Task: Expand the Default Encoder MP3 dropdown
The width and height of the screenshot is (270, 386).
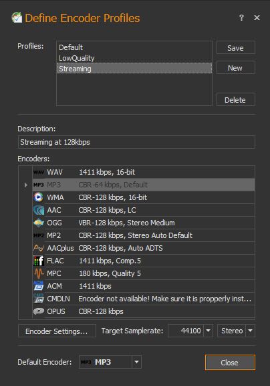Action: [136, 362]
